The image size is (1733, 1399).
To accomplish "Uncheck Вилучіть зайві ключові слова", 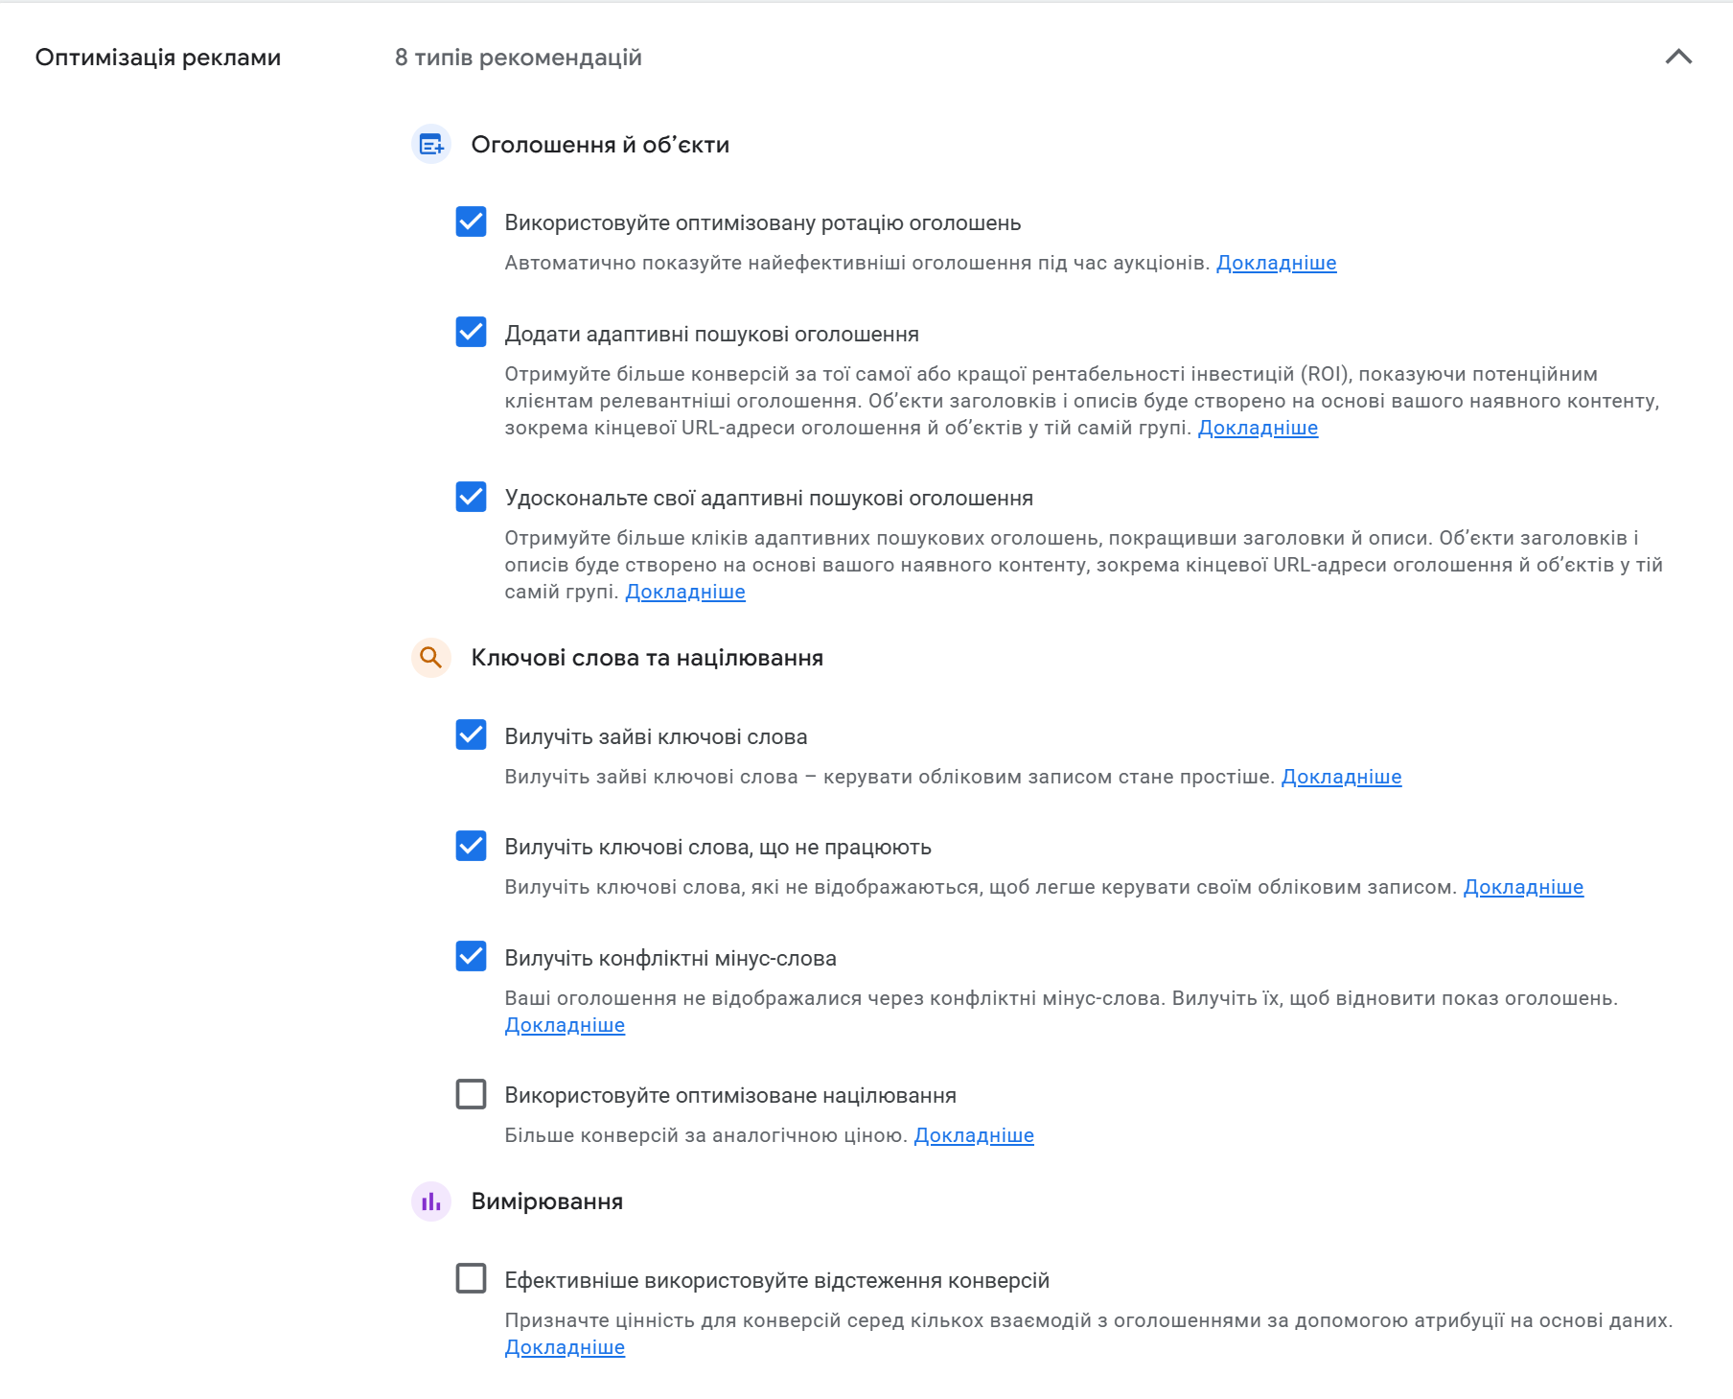I will pos(471,735).
